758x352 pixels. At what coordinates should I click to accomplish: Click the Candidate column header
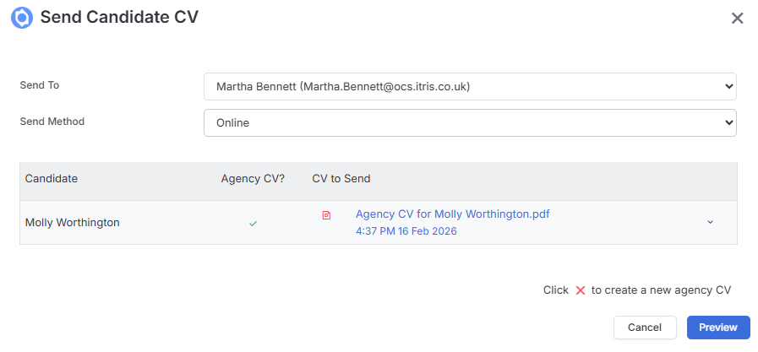pyautogui.click(x=52, y=179)
